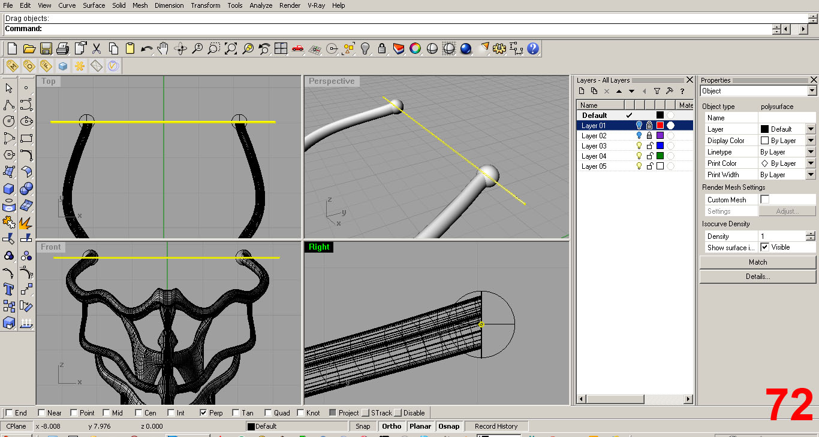Open the Display Color dropdown arrow
The width and height of the screenshot is (819, 437).
[811, 140]
